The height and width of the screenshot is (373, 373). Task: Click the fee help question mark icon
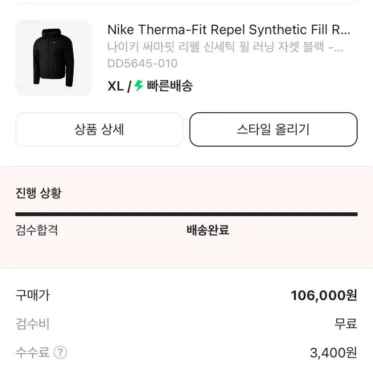(x=60, y=352)
